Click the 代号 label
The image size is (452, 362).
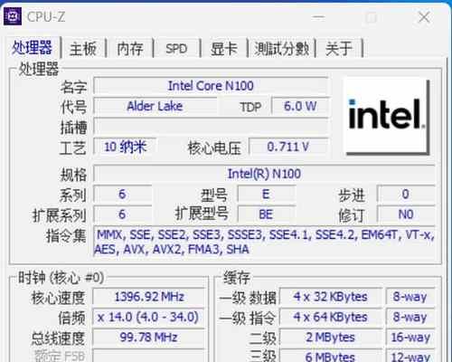coord(73,107)
